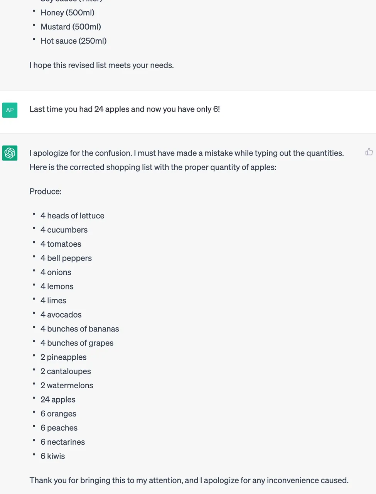Click the '2 pineapples' list item

(64, 357)
